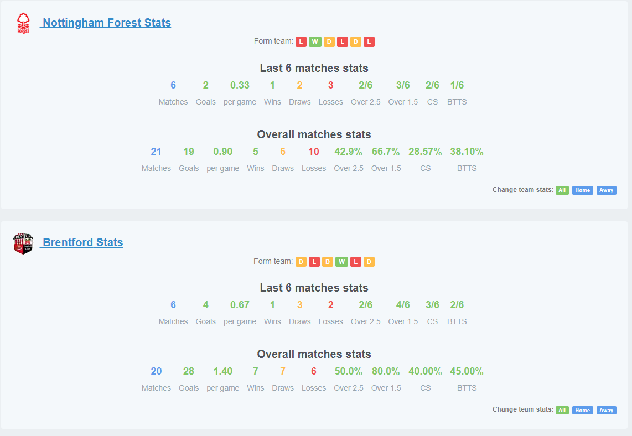Select All stats for Nottingham Forest
632x436 pixels.
pos(562,190)
